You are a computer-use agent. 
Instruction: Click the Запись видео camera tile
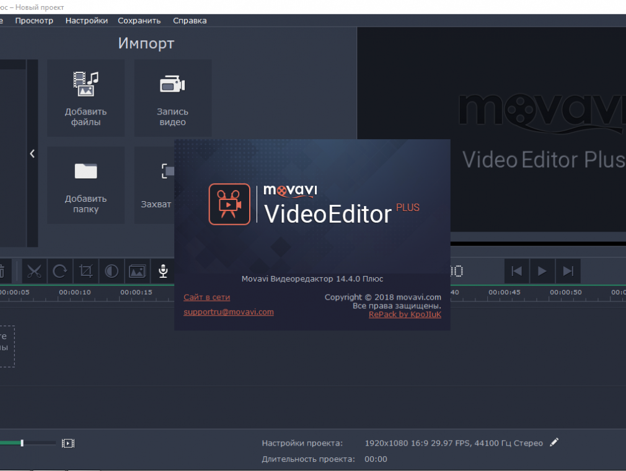click(x=172, y=98)
